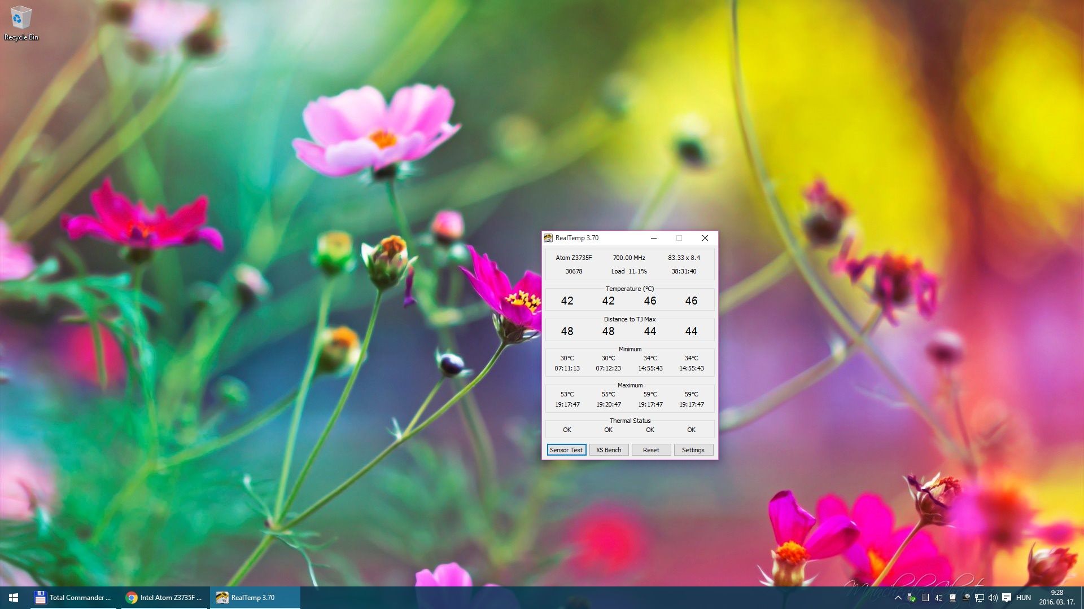Click the Reset button in RealTemp
Screen dimensions: 1084x609
[x=651, y=450]
